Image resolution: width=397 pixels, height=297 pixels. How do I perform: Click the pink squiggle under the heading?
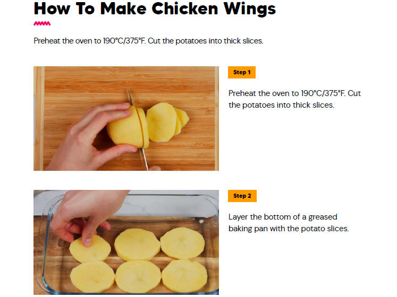pyautogui.click(x=42, y=23)
